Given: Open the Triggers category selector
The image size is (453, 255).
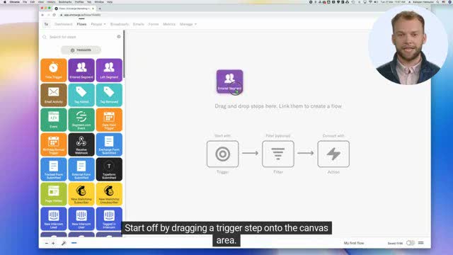Looking at the screenshot, I should tap(81, 50).
